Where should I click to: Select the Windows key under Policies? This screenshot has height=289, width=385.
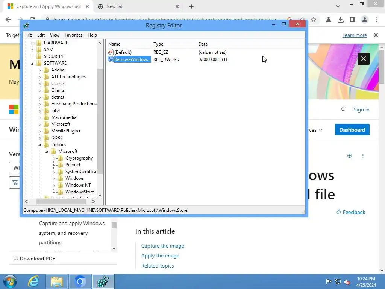tap(74, 178)
